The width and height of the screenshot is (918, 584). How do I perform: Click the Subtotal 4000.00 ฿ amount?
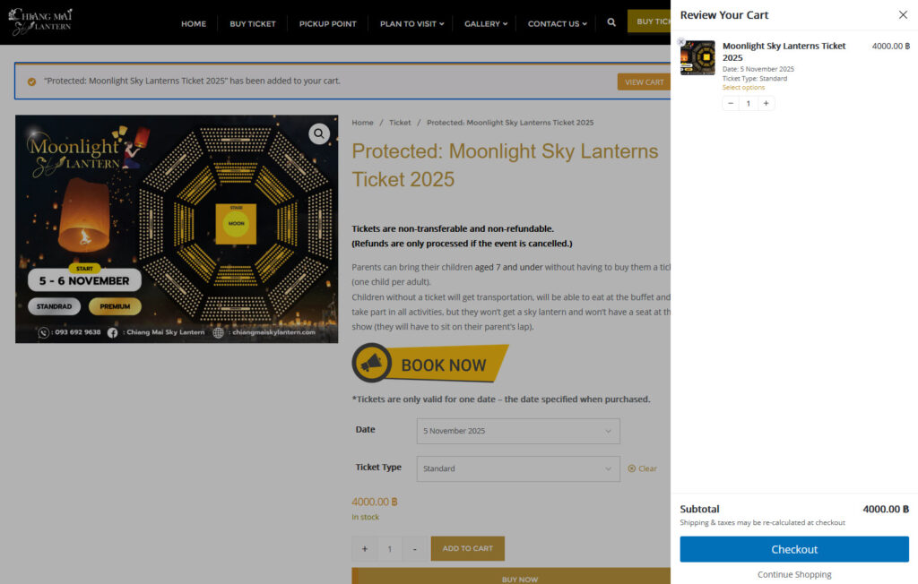click(886, 509)
